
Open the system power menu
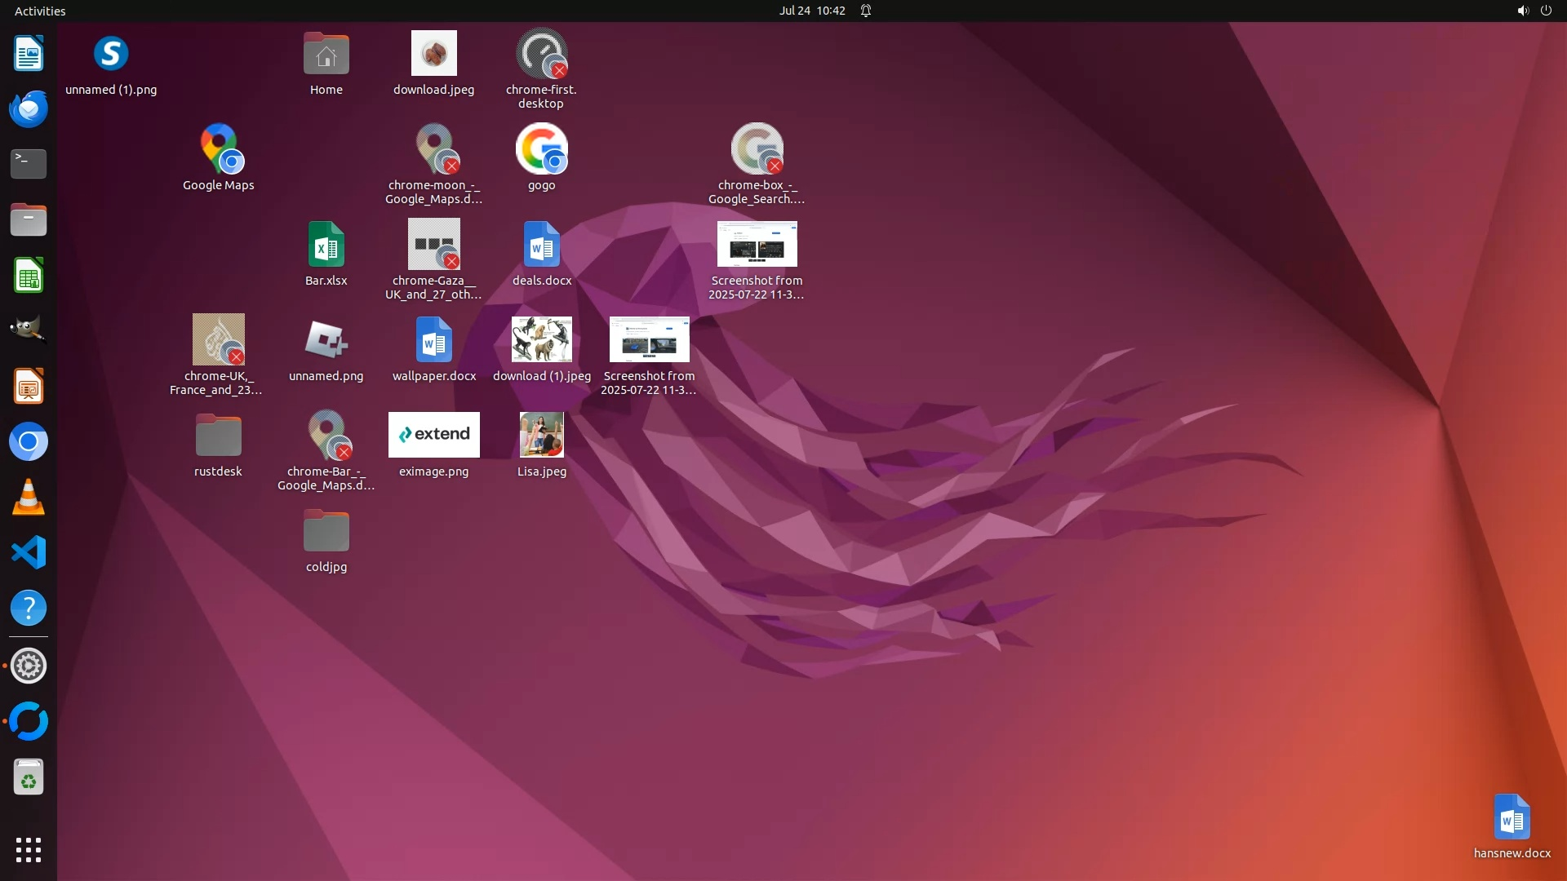1546,11
